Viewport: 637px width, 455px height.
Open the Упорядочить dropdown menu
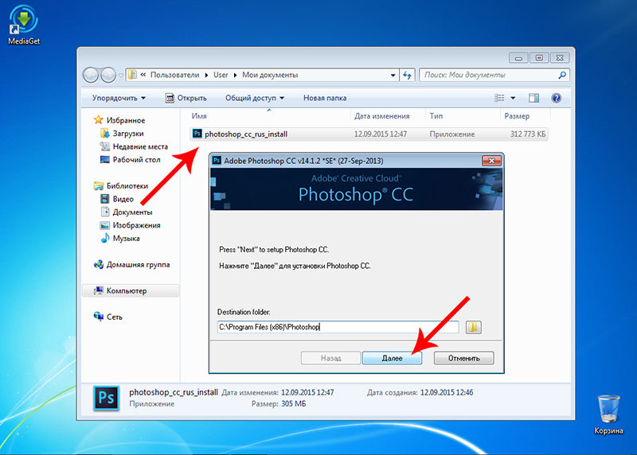119,98
